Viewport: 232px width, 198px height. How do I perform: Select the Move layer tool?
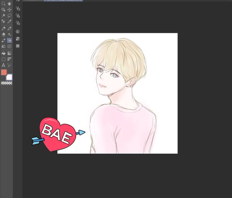pyautogui.click(x=9, y=10)
